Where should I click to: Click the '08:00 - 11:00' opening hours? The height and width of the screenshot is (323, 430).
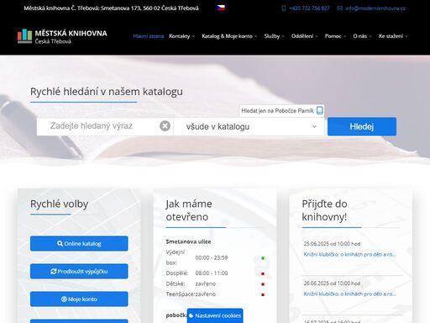pyautogui.click(x=212, y=273)
